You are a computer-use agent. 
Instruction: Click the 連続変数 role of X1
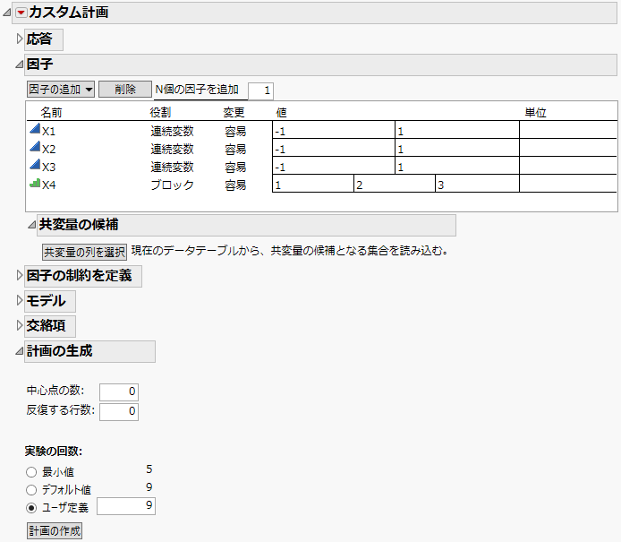coord(173,131)
